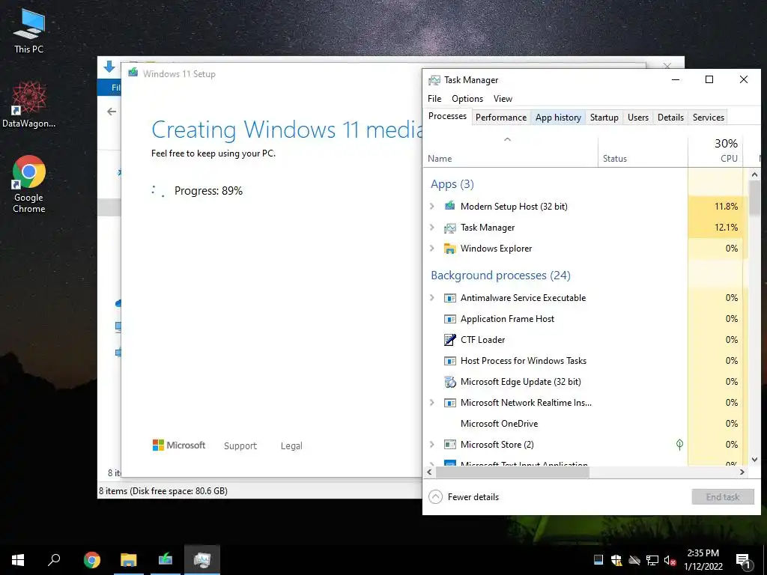Screen dimensions: 767x575
Task: Click the scroll up arrow in process list
Action: click(x=754, y=174)
